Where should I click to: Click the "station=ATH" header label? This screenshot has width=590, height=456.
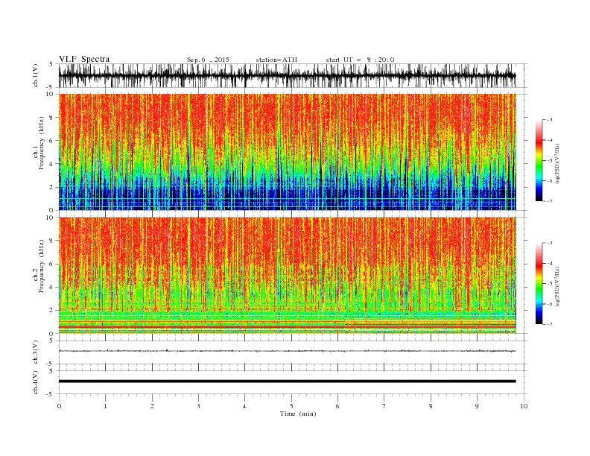276,60
